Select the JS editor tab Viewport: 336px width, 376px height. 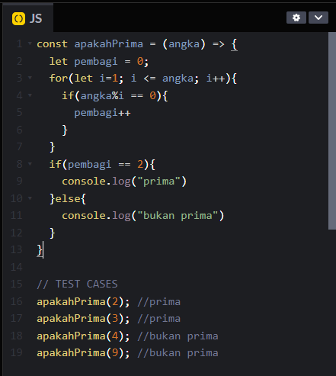click(x=27, y=18)
